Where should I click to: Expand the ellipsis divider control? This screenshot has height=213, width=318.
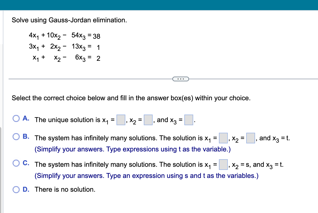point(181,79)
